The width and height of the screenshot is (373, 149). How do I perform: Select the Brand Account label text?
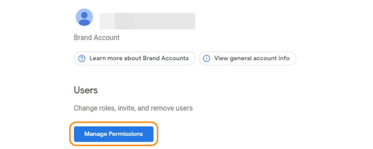97,38
